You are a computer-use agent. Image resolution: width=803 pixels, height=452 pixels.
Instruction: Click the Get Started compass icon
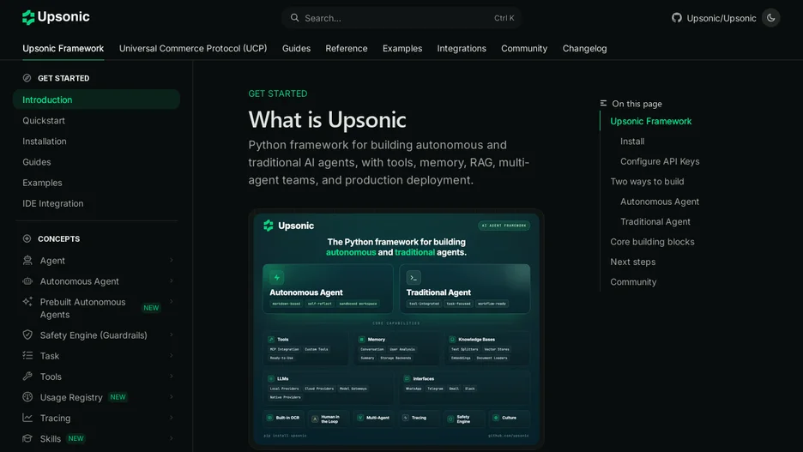(x=27, y=78)
